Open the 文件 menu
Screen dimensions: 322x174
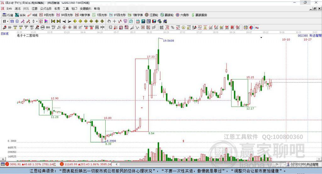(x=9, y=8)
